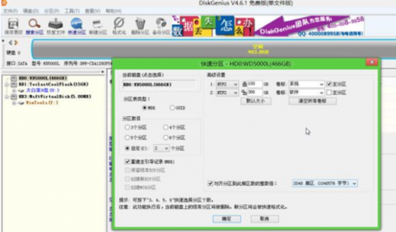Choose the 6 partitions (6个分区) option
The image size is (396, 232).
(x=166, y=138)
